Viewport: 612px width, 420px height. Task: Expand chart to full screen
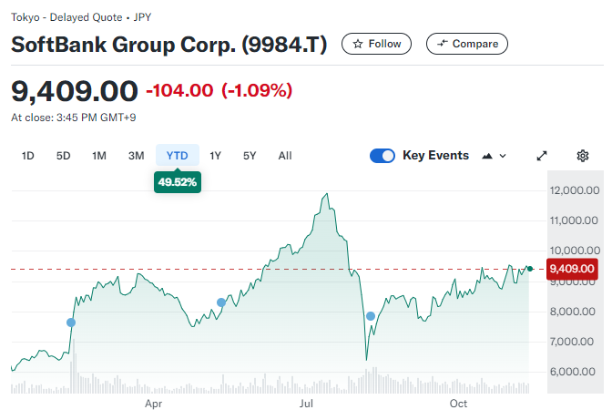542,156
